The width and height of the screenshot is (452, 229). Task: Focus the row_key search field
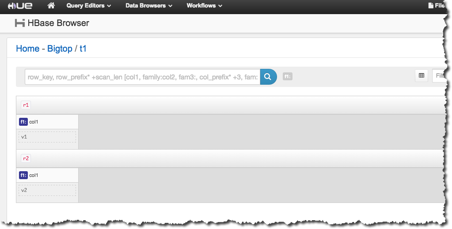click(142, 77)
